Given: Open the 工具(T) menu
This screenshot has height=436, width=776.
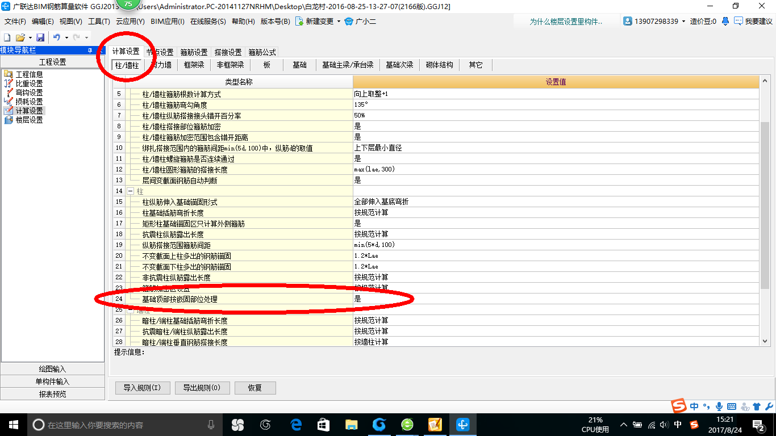Looking at the screenshot, I should pos(99,22).
